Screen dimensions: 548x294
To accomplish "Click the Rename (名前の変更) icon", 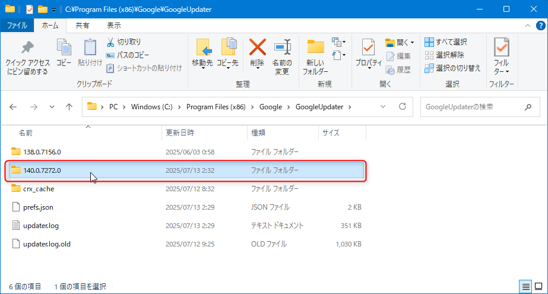I will click(x=283, y=47).
